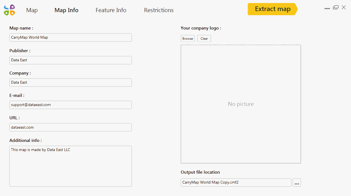
Task: Edit the E-mail address field
Action: pyautogui.click(x=70, y=105)
